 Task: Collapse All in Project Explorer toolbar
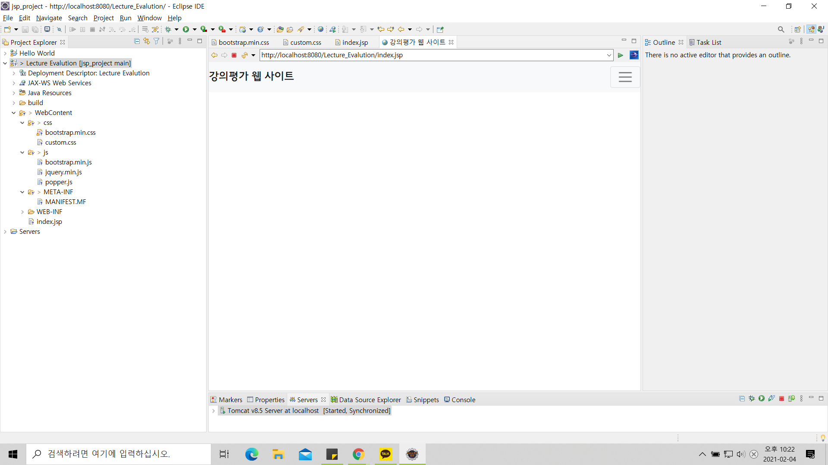coord(137,41)
